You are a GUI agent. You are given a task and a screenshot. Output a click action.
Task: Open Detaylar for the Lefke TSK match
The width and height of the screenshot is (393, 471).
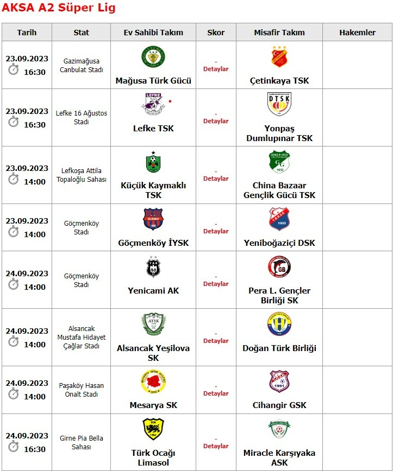pyautogui.click(x=216, y=122)
